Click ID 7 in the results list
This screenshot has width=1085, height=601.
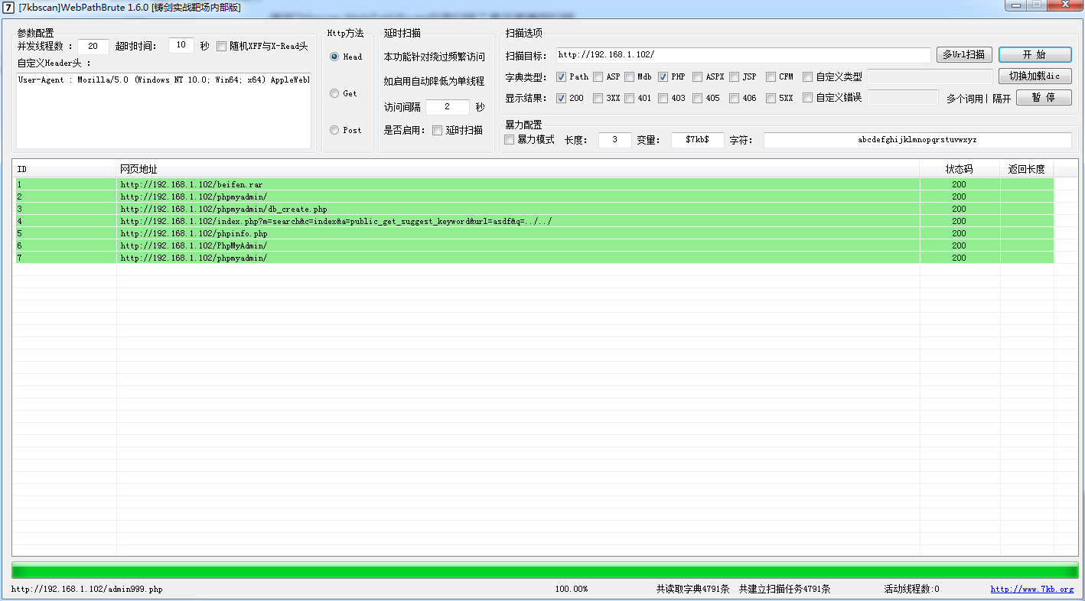point(20,258)
